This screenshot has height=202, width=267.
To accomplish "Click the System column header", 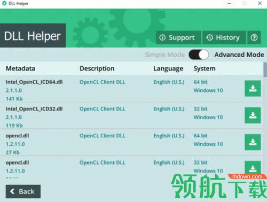I will click(x=205, y=68).
